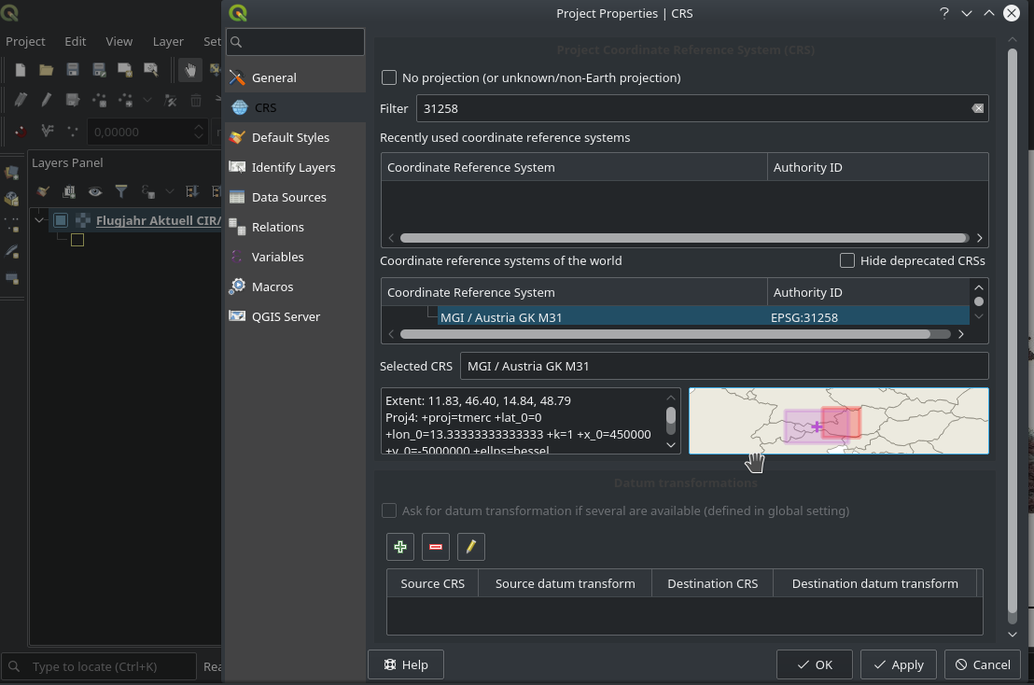Viewport: 1034px width, 685px height.
Task: Remove datum transformation with the red minus
Action: coord(435,547)
